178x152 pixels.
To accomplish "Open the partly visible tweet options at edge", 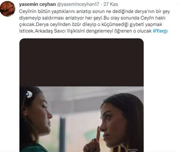I will click(177, 4).
